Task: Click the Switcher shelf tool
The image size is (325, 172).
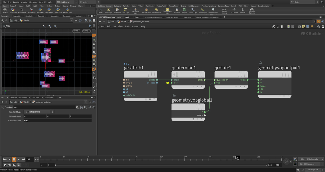Action: (x=242, y=10)
